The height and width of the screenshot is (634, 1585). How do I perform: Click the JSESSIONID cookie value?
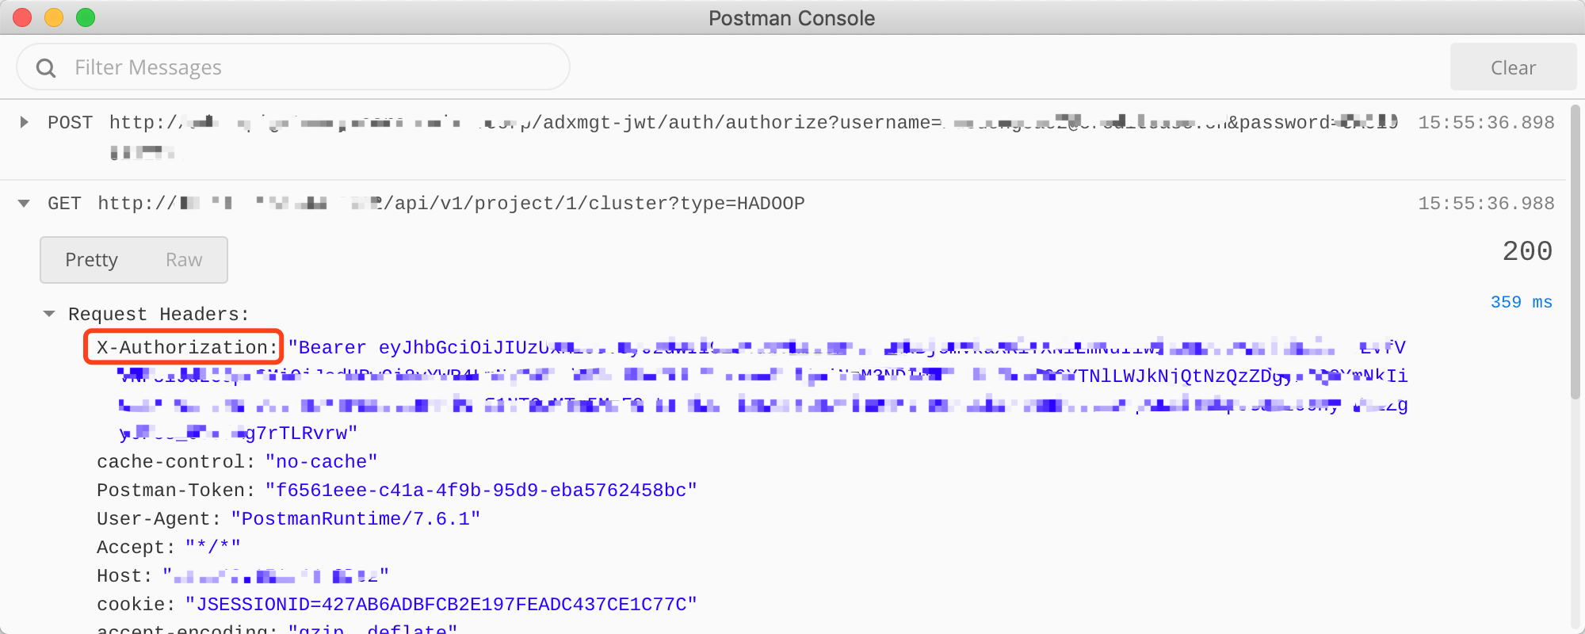[x=440, y=604]
